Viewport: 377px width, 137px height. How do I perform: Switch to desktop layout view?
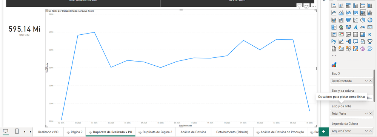click(x=6, y=131)
